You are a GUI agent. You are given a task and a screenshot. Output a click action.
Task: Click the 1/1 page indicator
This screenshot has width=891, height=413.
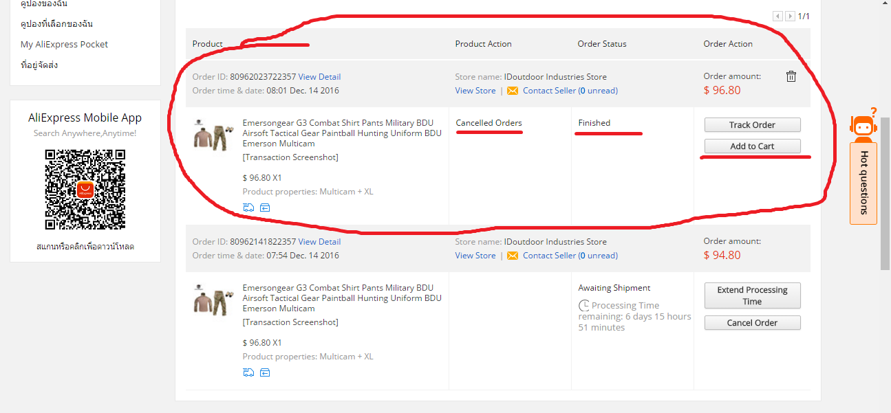(x=804, y=16)
